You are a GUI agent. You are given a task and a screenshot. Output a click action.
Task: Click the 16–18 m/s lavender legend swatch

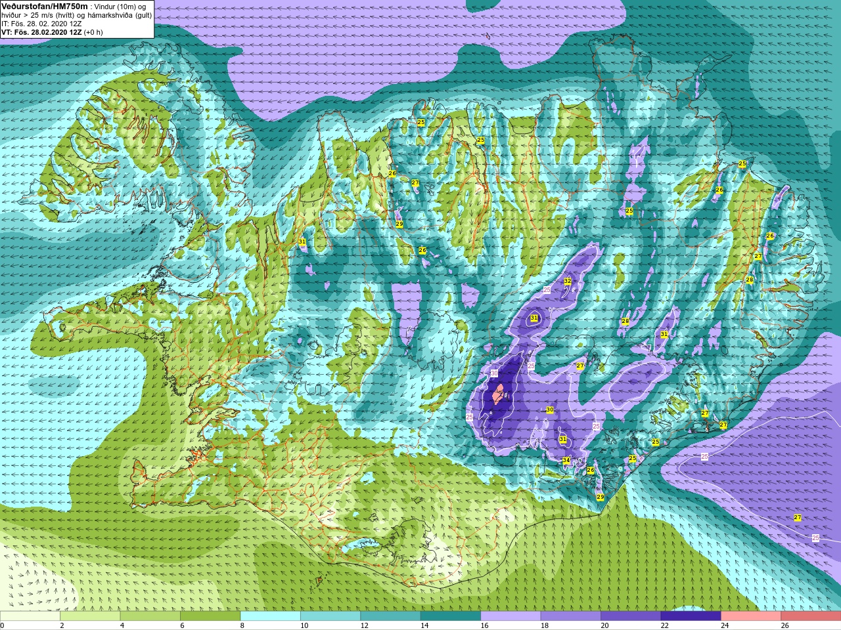pos(511,616)
